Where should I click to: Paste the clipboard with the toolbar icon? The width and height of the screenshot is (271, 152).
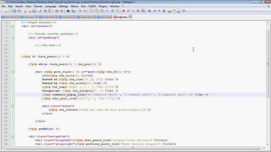click(50, 11)
